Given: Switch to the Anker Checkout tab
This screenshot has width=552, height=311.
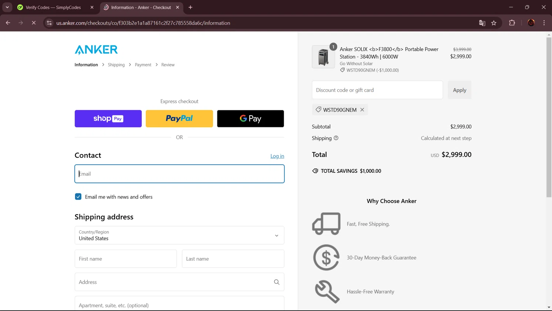Looking at the screenshot, I should pyautogui.click(x=141, y=7).
